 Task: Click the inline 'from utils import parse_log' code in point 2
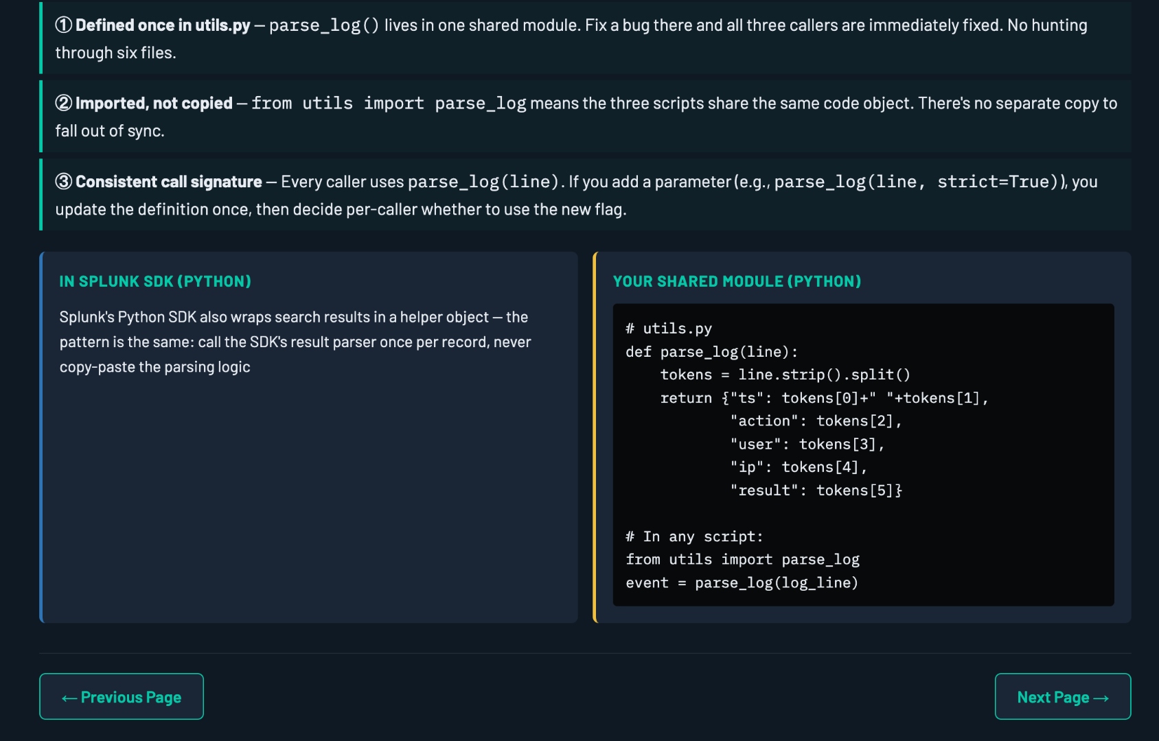coord(389,104)
